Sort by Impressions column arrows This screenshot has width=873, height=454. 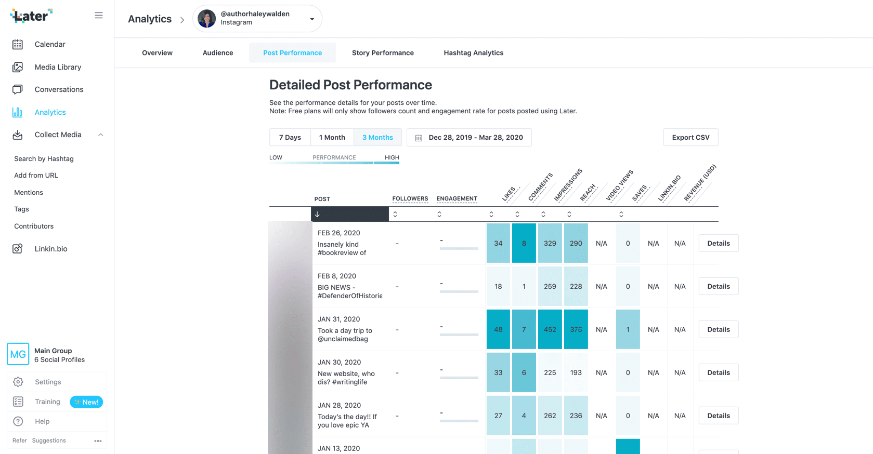pos(543,214)
